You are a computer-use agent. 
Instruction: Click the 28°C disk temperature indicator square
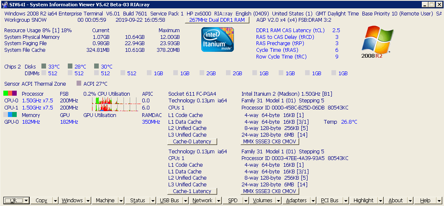(x=70, y=66)
